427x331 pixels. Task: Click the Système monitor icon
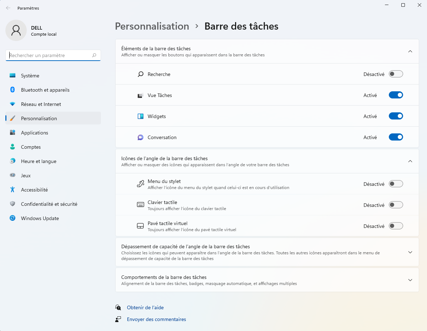(12, 75)
